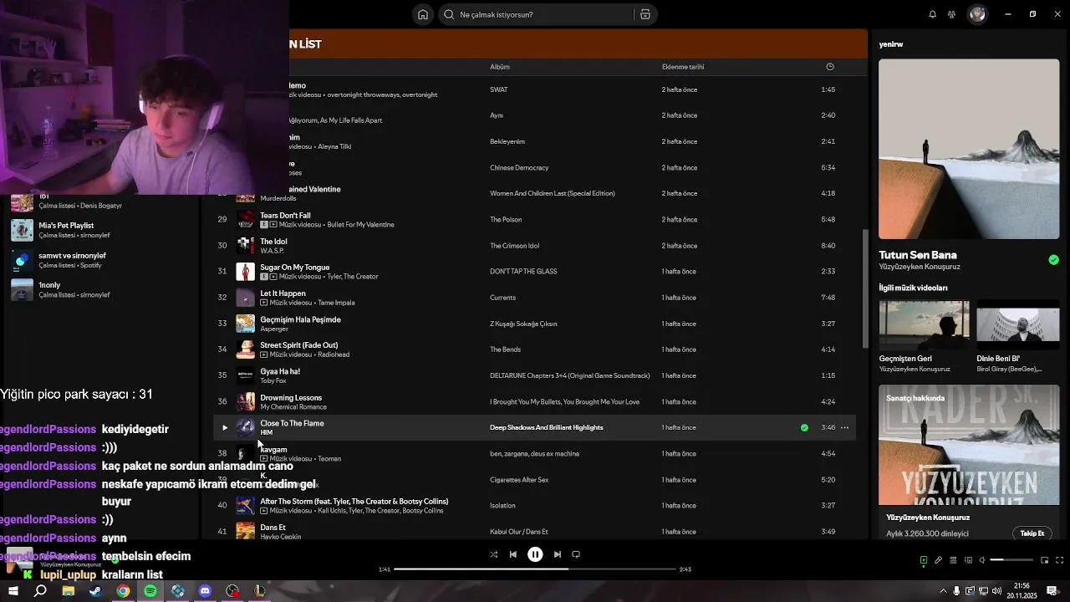Sort tracks by the Eklenme tarihi column header
This screenshot has height=602, width=1070.
[682, 67]
